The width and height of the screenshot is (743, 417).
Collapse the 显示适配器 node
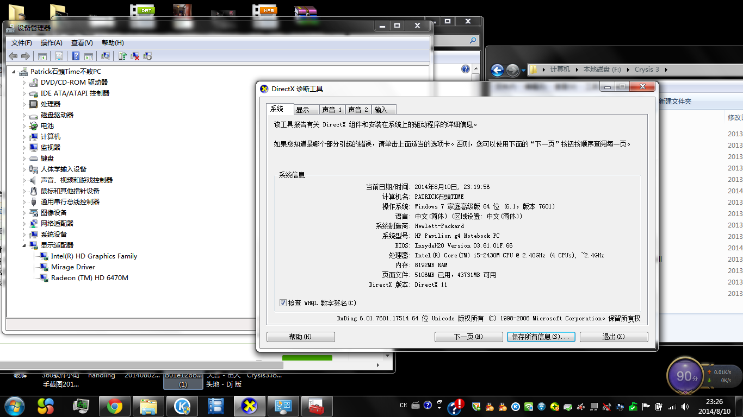point(24,245)
